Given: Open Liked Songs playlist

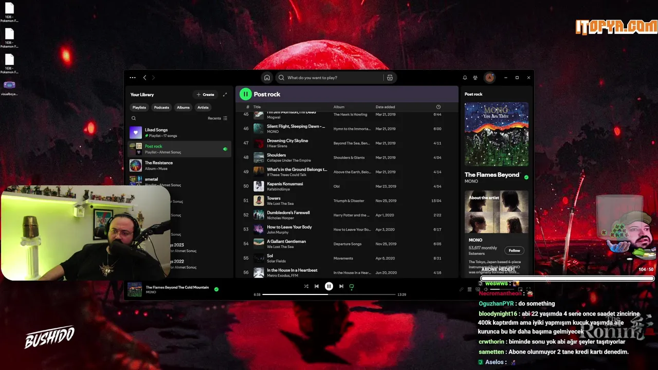Looking at the screenshot, I should [x=179, y=133].
